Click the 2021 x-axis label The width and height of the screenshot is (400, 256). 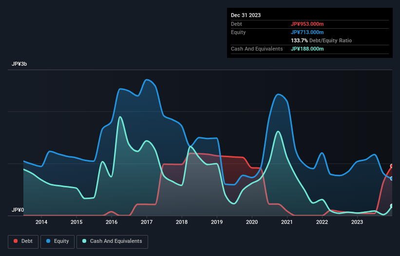(x=287, y=222)
